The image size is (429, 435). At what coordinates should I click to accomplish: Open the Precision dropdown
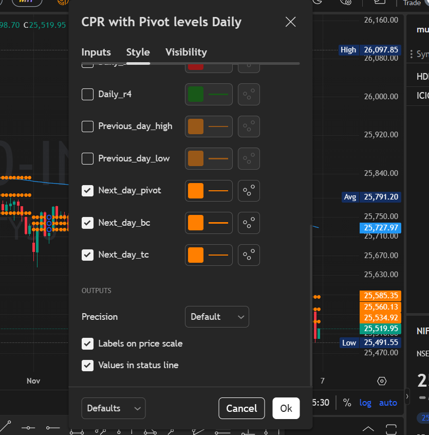point(217,317)
